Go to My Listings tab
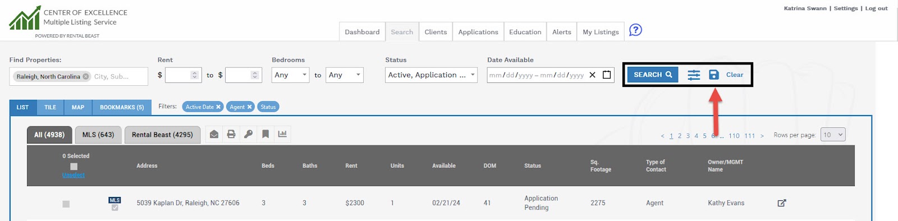 click(601, 32)
